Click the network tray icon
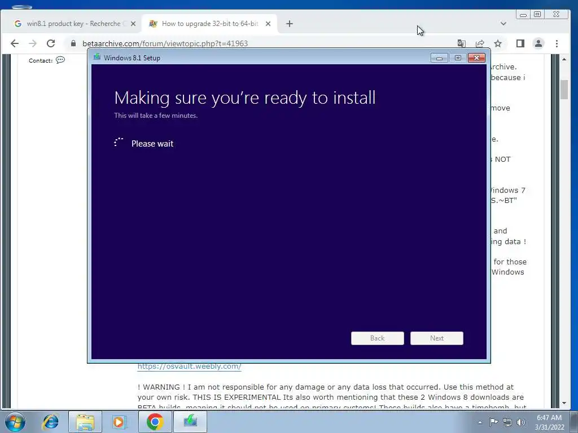Image resolution: width=578 pixels, height=433 pixels. pos(507,422)
